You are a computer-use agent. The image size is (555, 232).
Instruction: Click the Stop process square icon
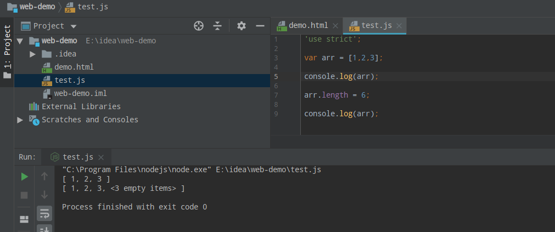[x=24, y=195]
